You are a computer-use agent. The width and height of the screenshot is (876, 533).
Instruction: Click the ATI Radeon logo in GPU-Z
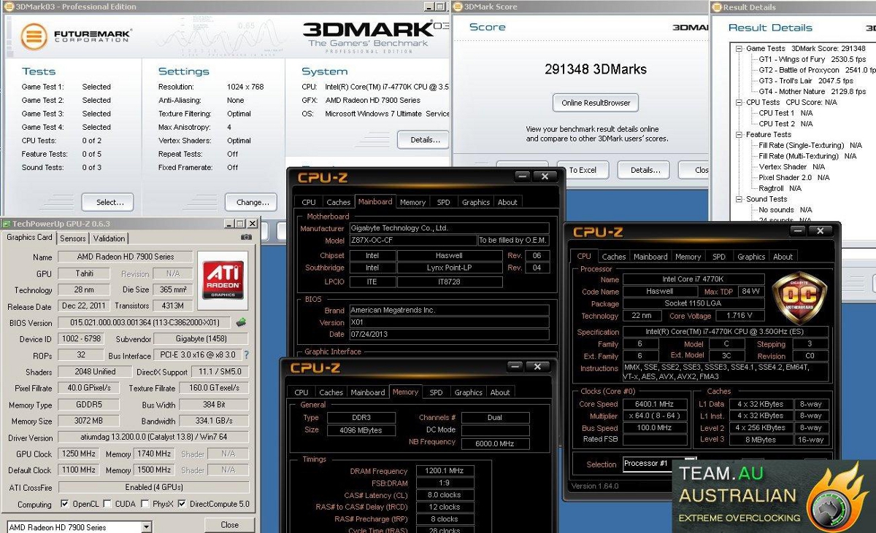tap(222, 279)
